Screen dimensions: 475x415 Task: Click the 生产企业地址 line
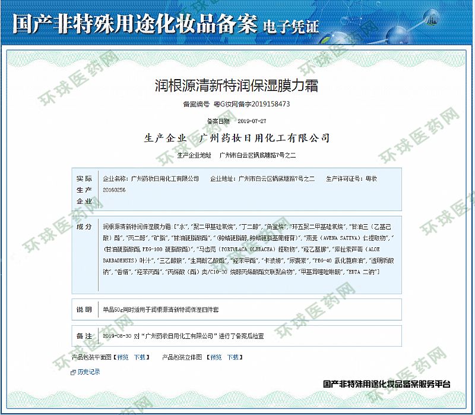point(236,155)
